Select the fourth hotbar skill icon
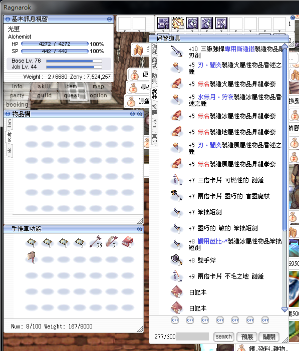The image size is (299, 351). [207, 23]
